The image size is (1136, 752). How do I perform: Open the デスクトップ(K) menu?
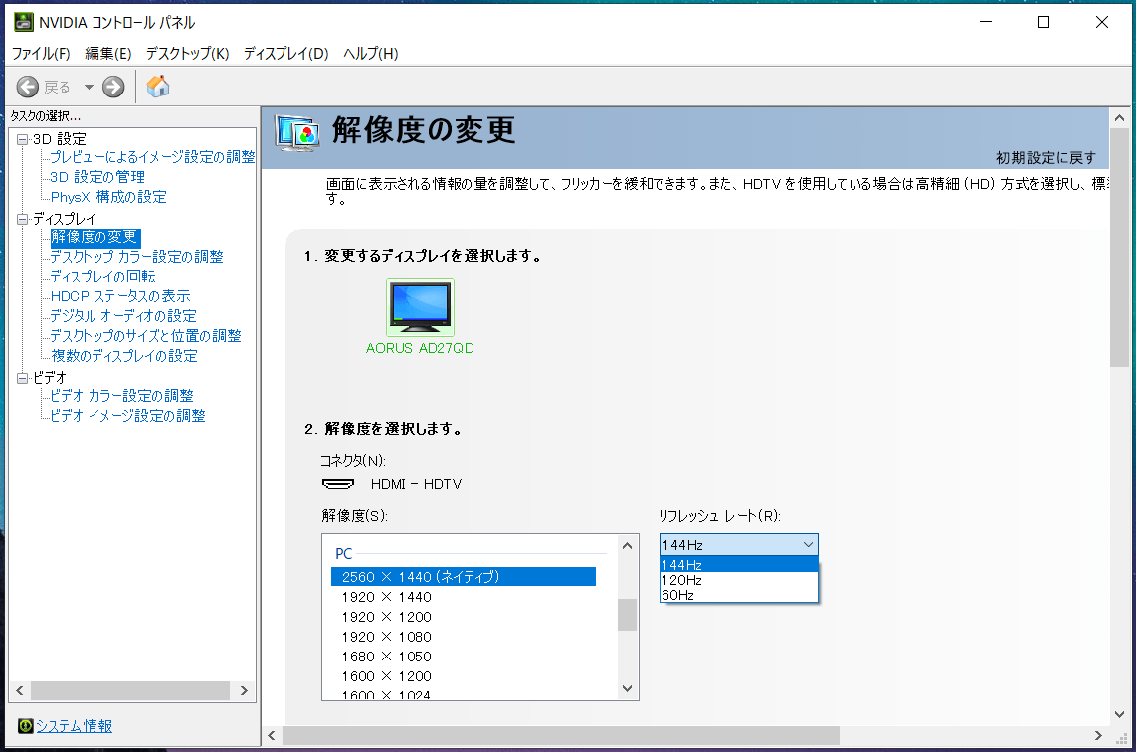click(188, 54)
